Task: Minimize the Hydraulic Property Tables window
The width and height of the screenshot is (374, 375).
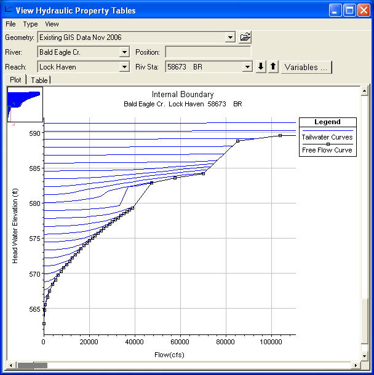Action: [x=335, y=10]
